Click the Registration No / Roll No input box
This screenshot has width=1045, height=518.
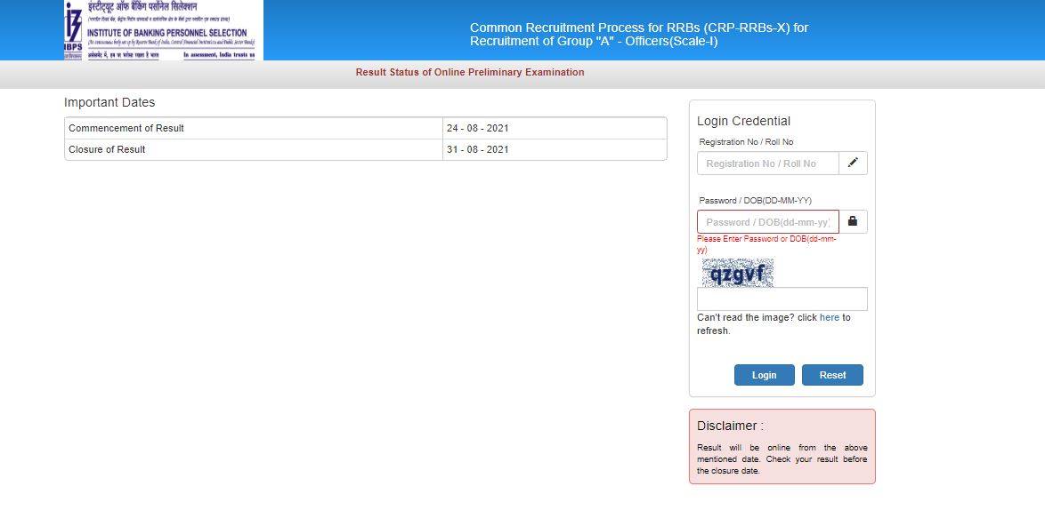tap(766, 163)
